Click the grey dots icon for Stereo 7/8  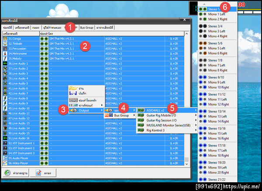[x=203, y=60]
